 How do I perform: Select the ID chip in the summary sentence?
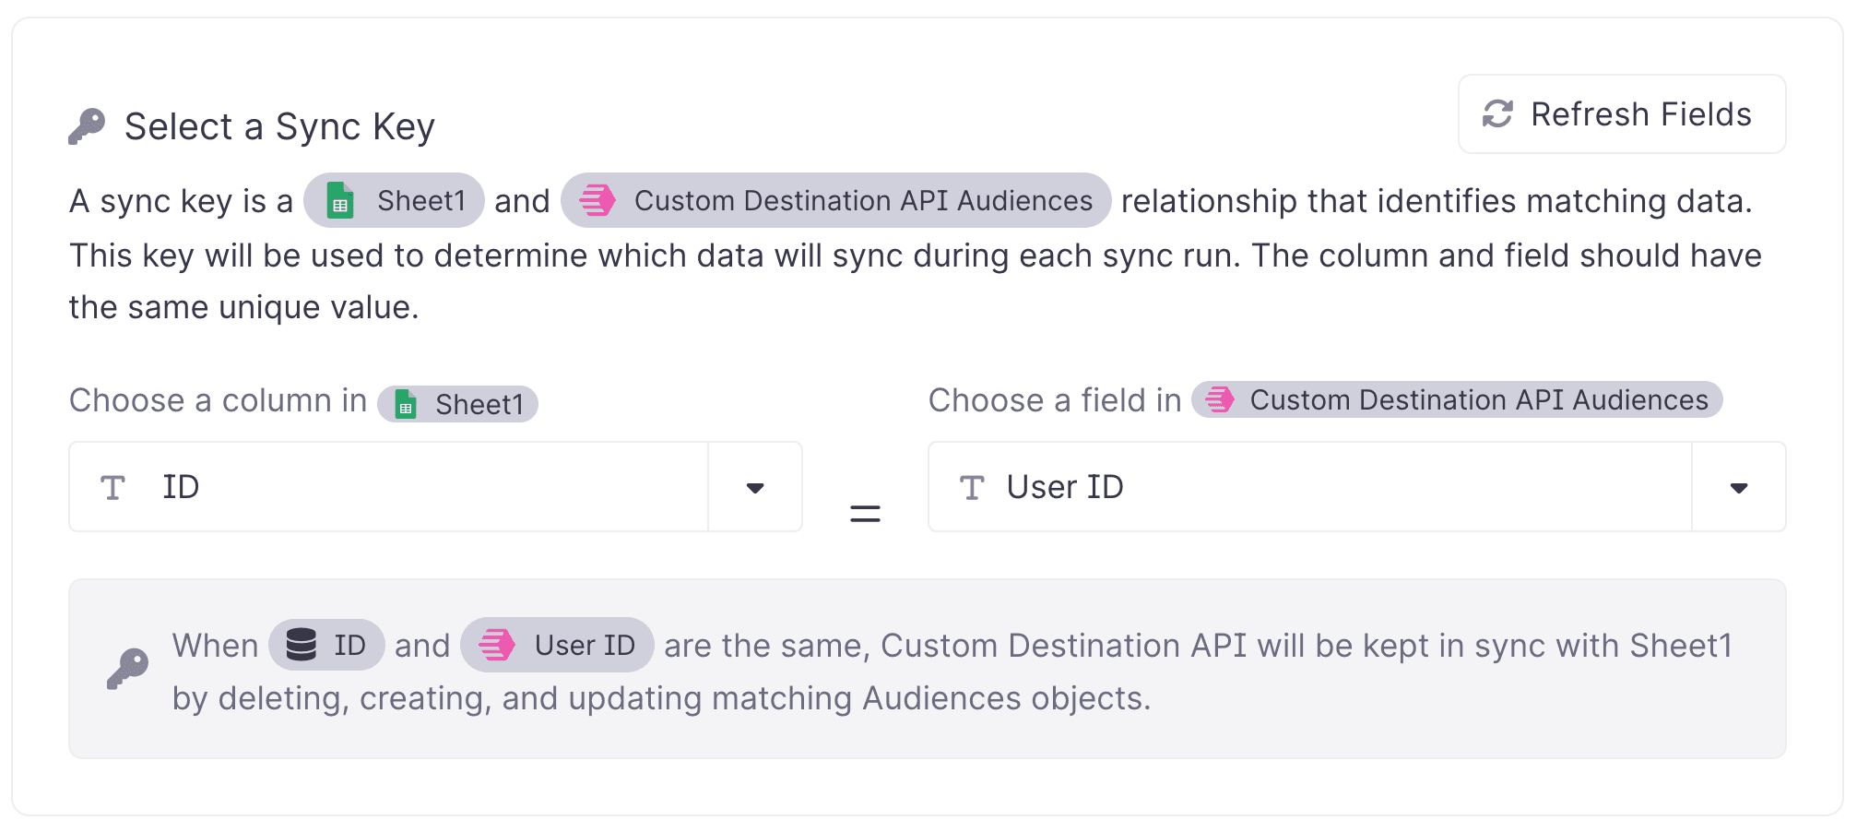click(326, 645)
